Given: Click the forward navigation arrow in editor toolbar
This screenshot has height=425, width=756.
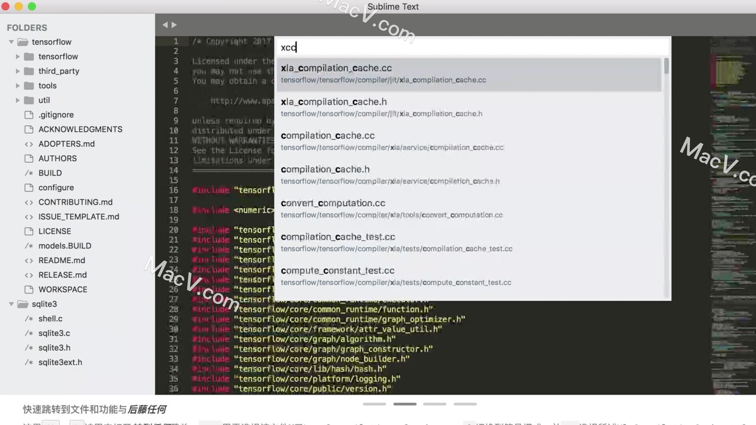Looking at the screenshot, I should click(174, 25).
